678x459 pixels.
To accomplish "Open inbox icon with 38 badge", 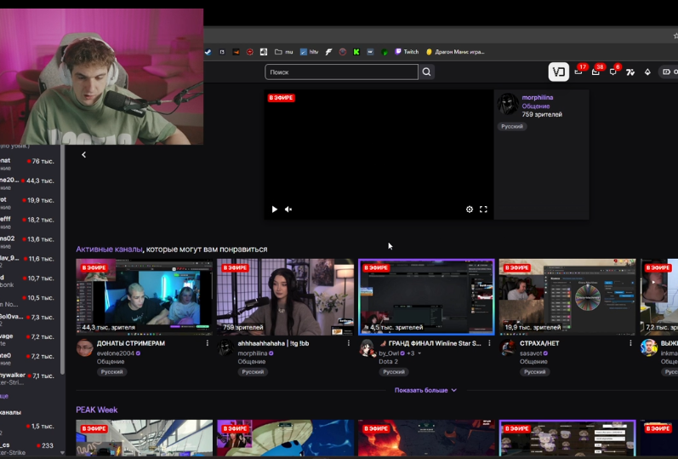I will (596, 72).
